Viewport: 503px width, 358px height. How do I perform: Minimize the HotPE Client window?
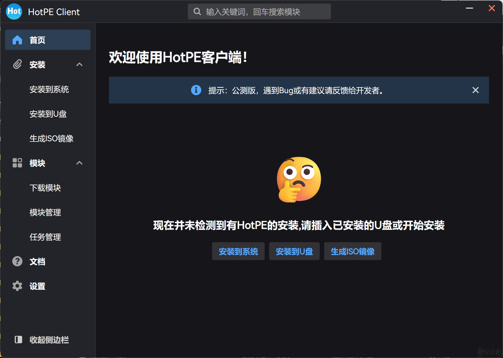coord(469,8)
